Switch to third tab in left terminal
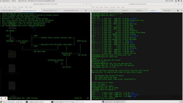The height and width of the screenshot is (103, 183). tap(50, 11)
